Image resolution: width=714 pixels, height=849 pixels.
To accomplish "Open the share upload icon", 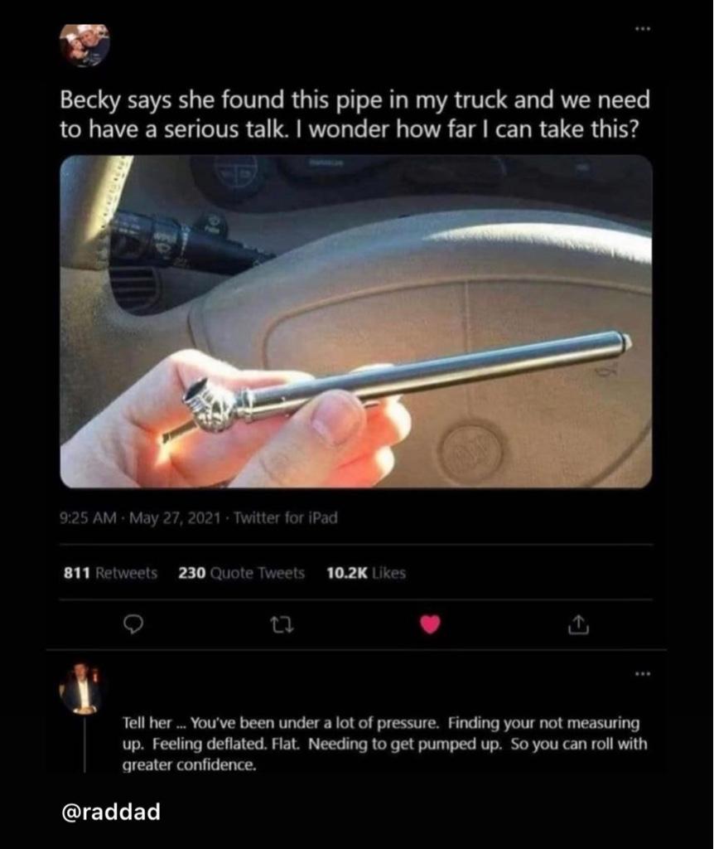I will pyautogui.click(x=577, y=625).
